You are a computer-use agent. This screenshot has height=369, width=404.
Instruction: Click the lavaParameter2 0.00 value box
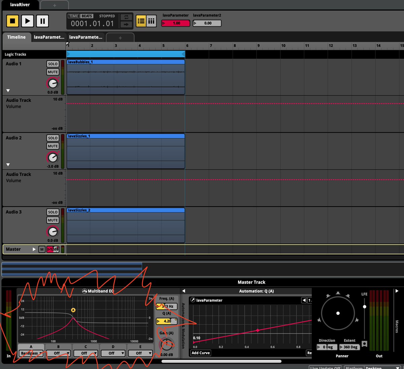(x=207, y=23)
